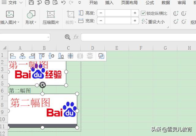Click the lower-left circular icon with plus
The width and height of the screenshot is (196, 136).
[x=176, y=22]
